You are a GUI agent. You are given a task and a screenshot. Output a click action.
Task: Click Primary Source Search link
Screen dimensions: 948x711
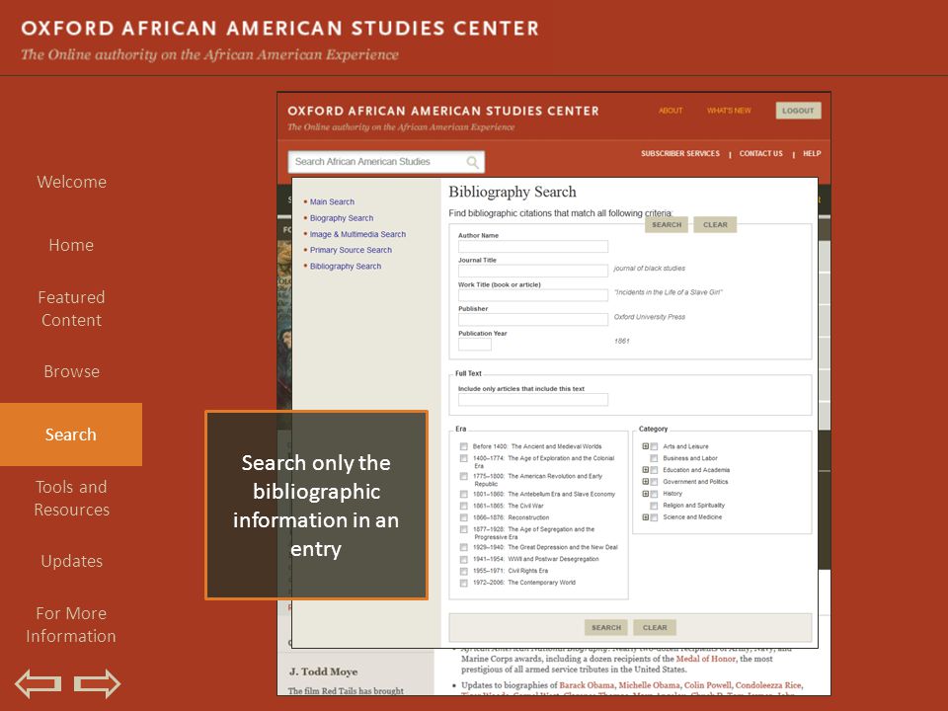(x=351, y=250)
